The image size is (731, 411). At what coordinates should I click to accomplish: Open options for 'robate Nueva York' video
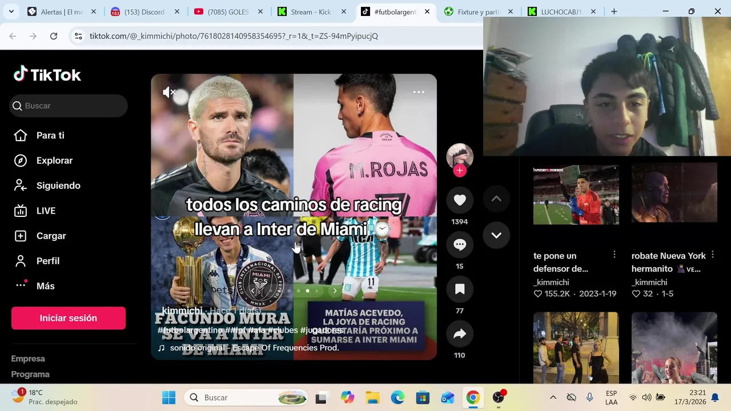713,255
